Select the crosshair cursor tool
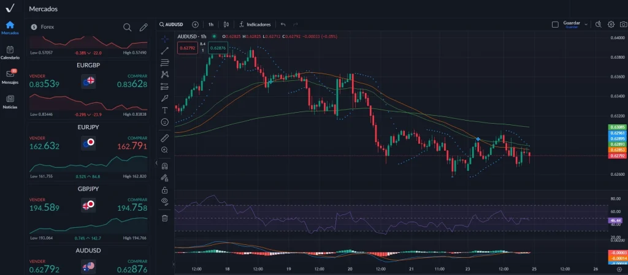Screen dimensions: 628x275 point(164,39)
